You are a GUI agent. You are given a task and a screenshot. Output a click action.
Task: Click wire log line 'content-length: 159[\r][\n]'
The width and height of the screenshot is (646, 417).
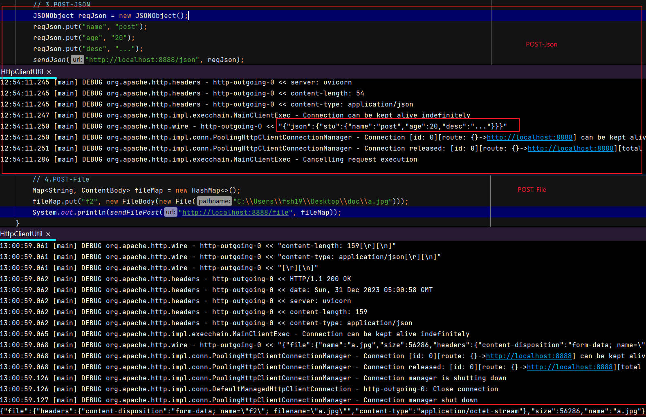tap(198, 246)
